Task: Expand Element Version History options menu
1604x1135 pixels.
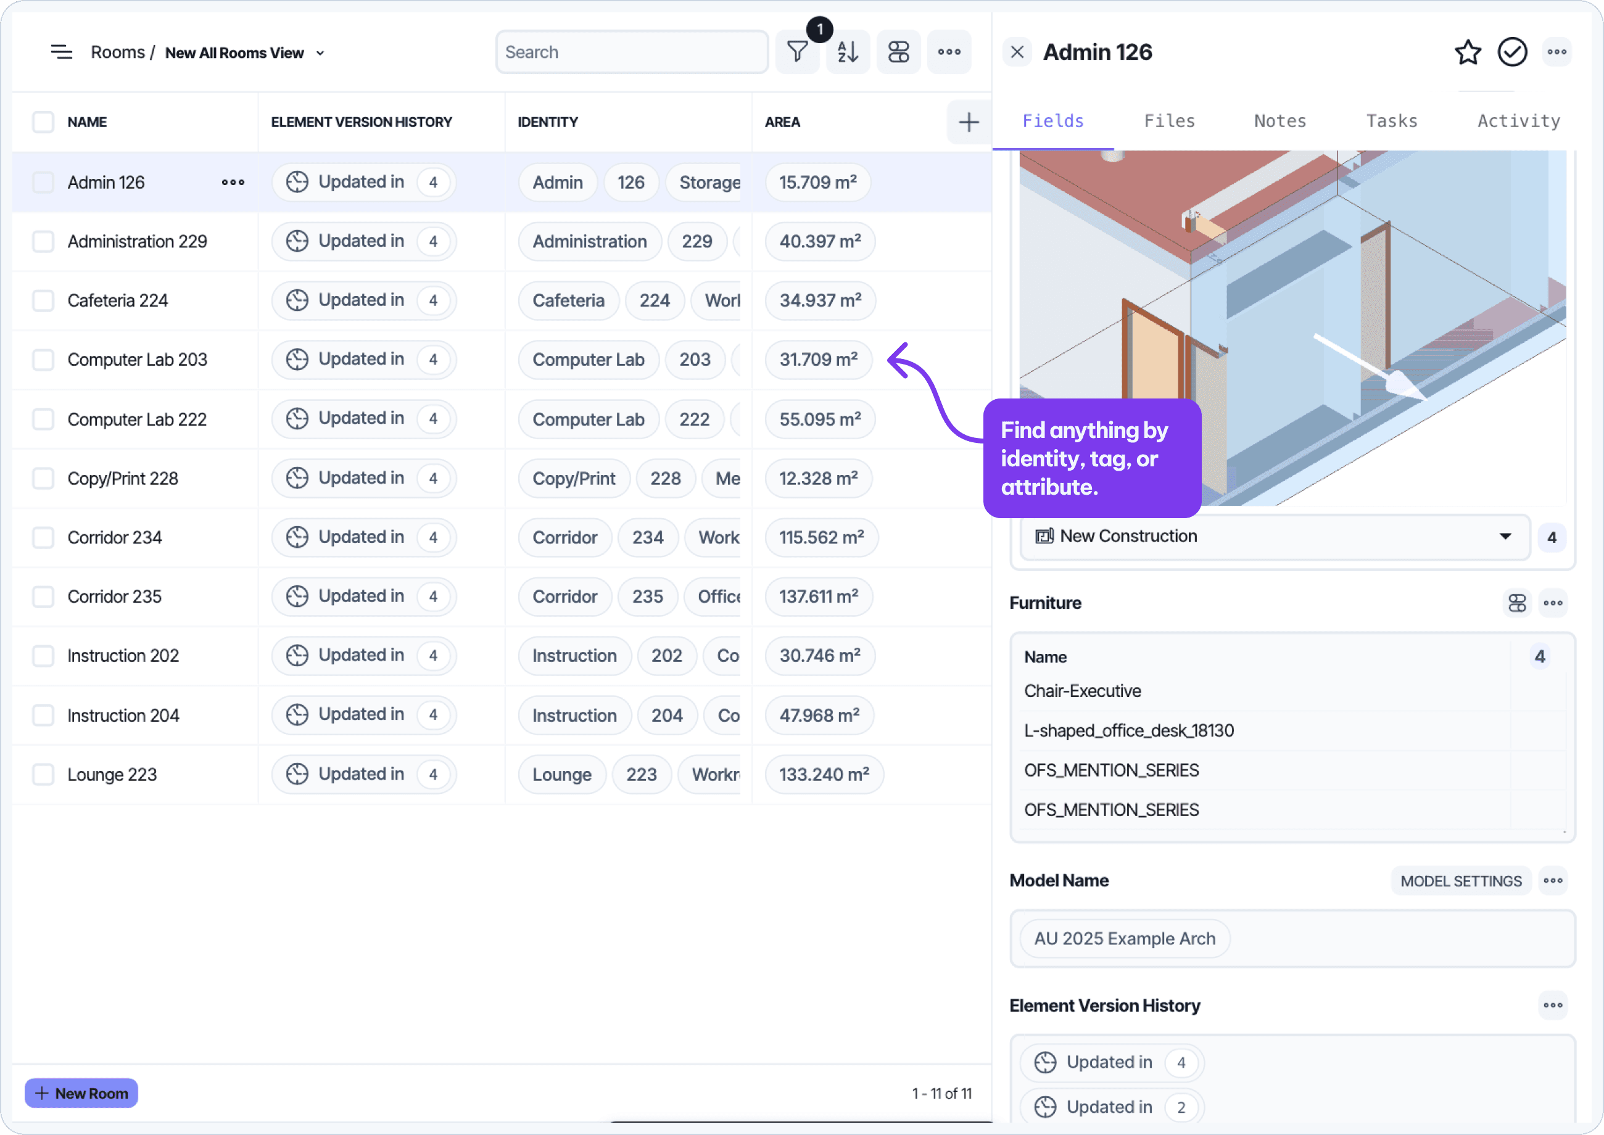Action: coord(1552,1005)
